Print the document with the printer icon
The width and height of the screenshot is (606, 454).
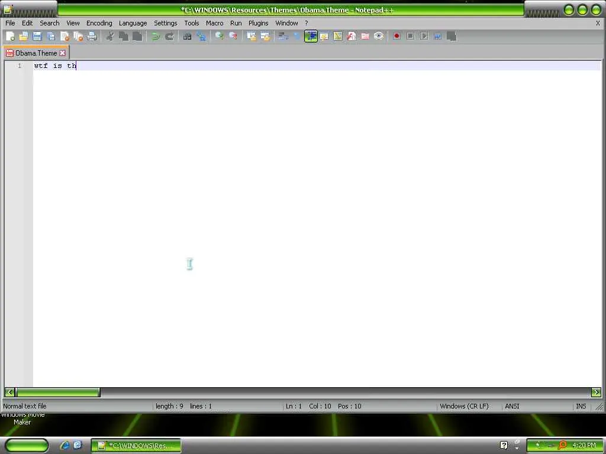tap(92, 36)
